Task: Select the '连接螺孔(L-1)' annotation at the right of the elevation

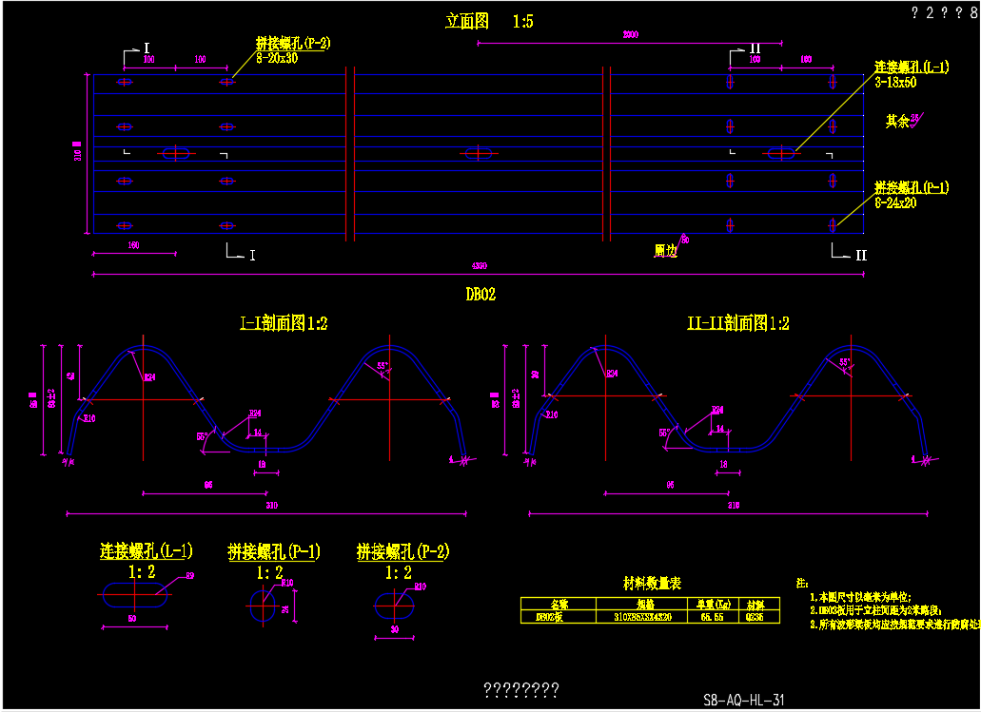Action: [x=912, y=67]
